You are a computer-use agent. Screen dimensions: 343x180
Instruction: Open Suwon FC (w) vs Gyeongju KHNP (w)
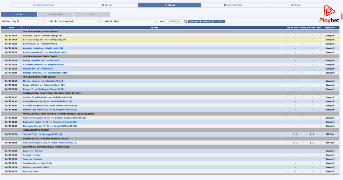[x=43, y=134]
